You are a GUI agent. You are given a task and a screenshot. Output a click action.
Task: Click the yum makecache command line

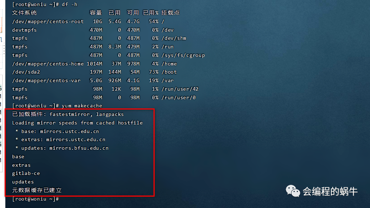(57, 106)
